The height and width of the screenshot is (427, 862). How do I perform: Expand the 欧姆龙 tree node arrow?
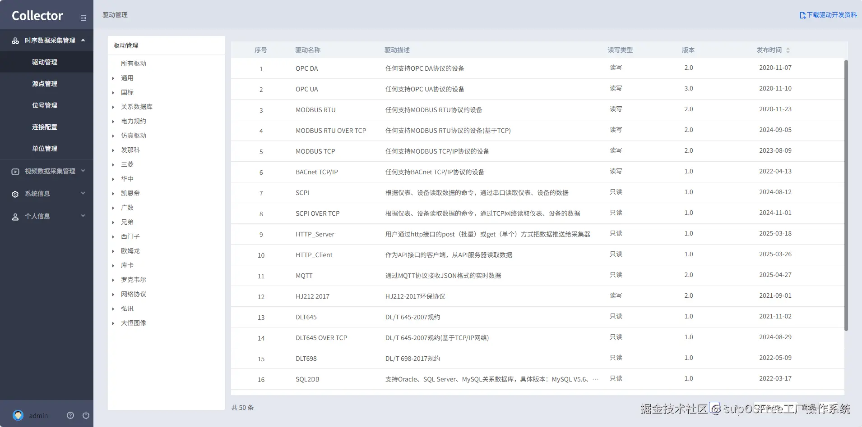pos(113,251)
